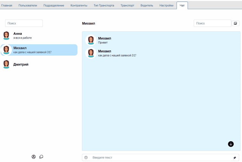This screenshot has width=242, height=162.
Task: Open the Настройки tab
Action: pos(167,5)
